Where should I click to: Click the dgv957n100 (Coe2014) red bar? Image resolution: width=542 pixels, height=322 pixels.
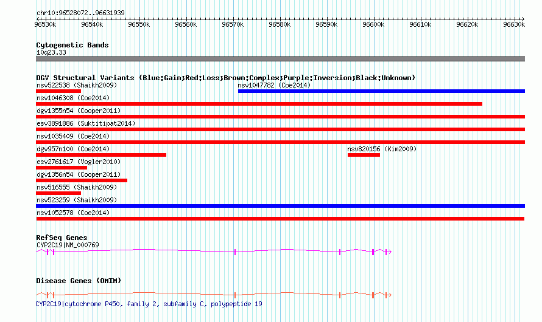click(x=101, y=155)
